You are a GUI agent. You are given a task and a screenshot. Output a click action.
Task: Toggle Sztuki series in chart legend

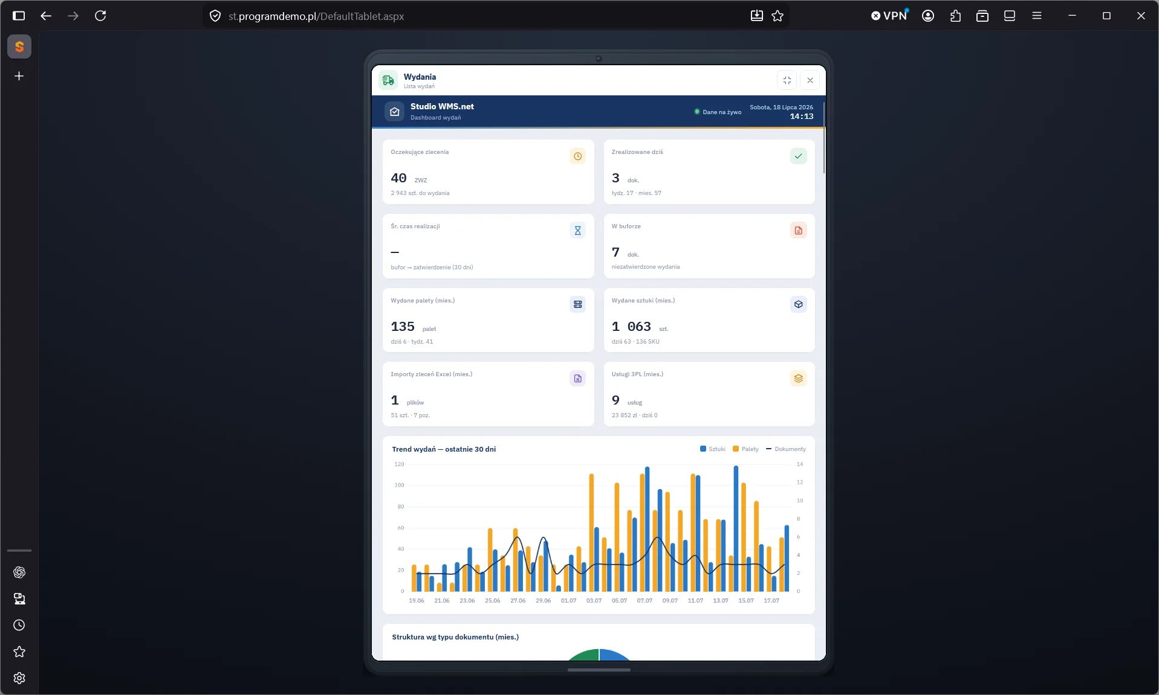click(x=712, y=449)
